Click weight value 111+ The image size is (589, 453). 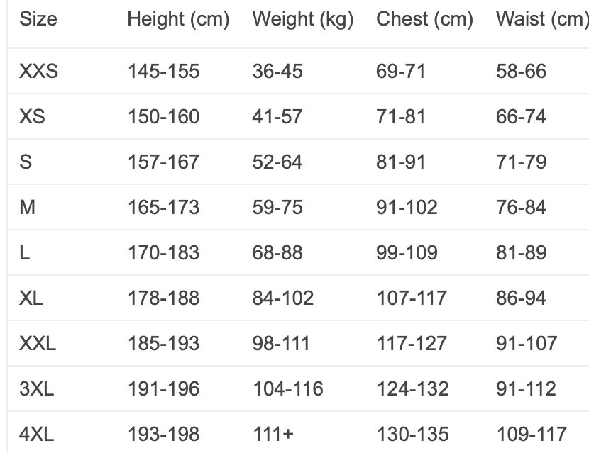coord(273,434)
